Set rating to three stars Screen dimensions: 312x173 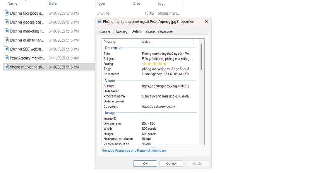155,64
